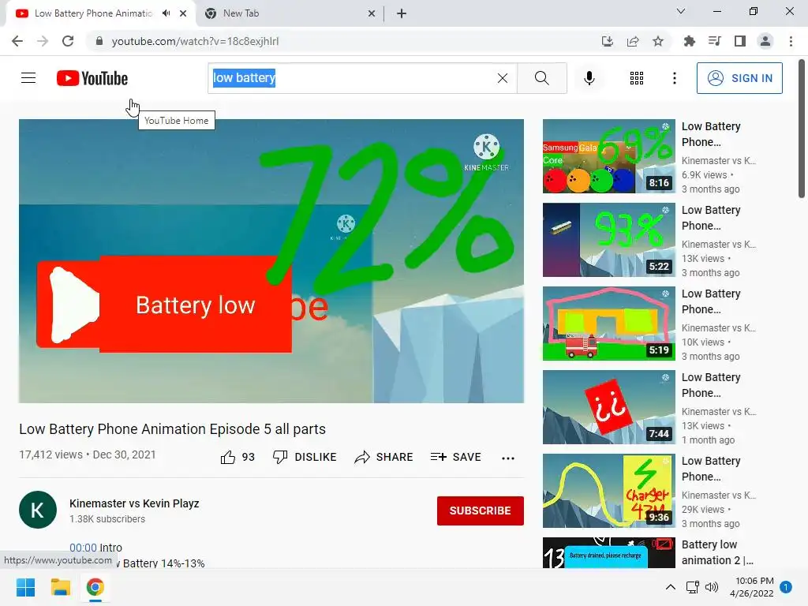Screen dimensions: 808x606
Task: Open Low Battery Phone title with 6.9K views
Action: click(x=711, y=134)
